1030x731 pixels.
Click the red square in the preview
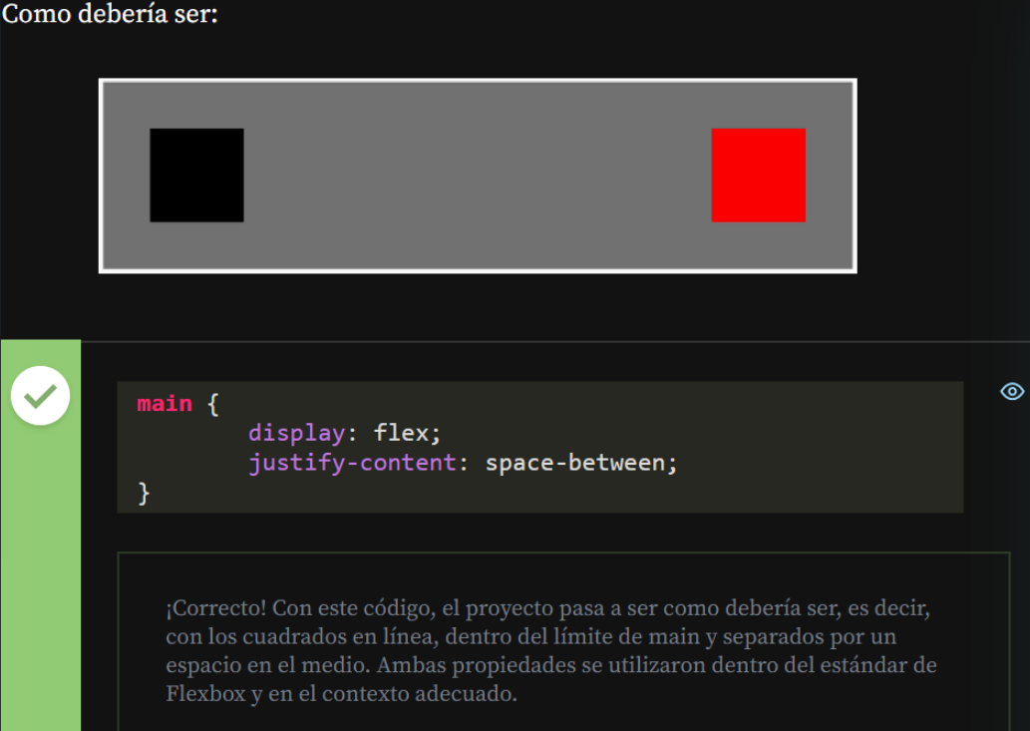coord(758,175)
